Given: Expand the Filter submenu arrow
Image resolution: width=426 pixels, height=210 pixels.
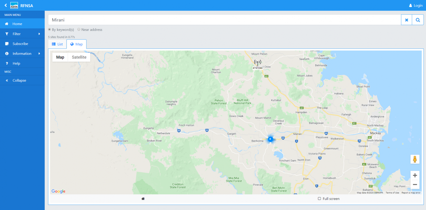Looking at the screenshot, I should coord(39,34).
